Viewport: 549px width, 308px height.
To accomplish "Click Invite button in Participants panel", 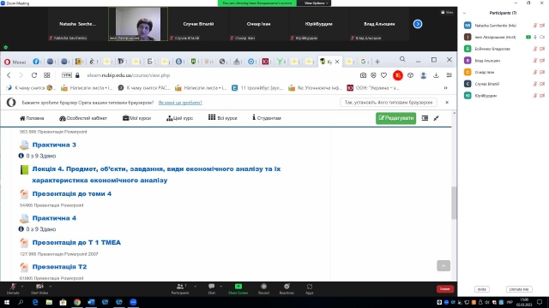I will point(482,289).
